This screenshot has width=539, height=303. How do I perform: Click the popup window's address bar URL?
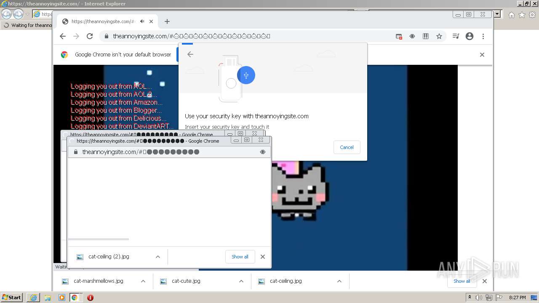point(141,152)
